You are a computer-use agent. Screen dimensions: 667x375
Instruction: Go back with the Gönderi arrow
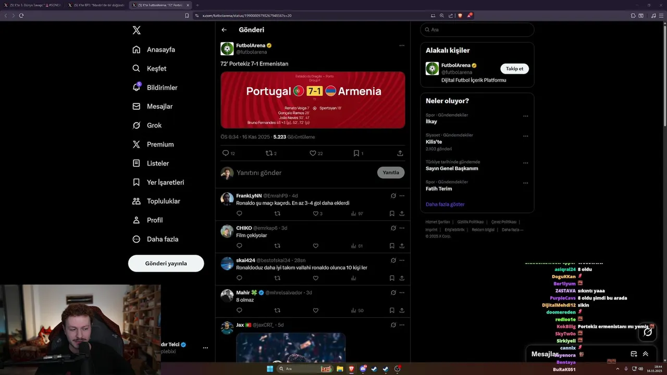tap(224, 30)
